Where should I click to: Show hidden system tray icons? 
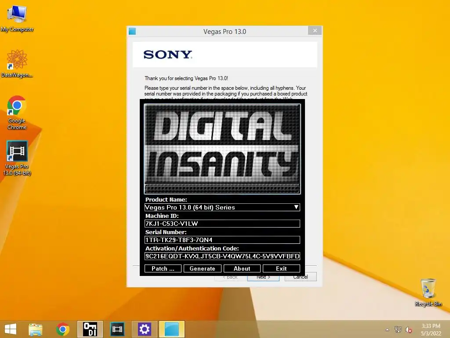pos(387,330)
